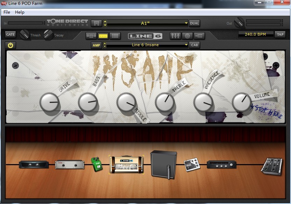The image size is (291, 204).
Task: Step to the previous preset with up arrow
Action: tap(105, 22)
